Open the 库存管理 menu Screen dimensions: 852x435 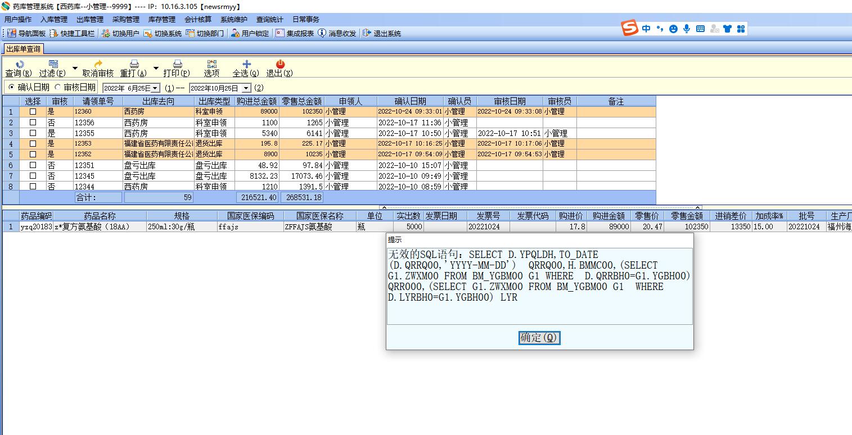pos(162,20)
